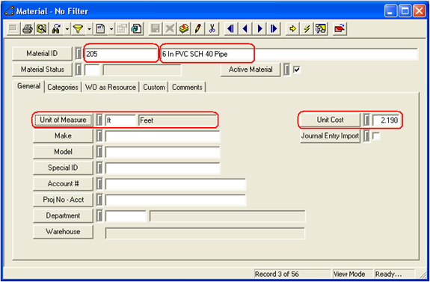Click the Material Status code field
Screen dimensions: 430x282
(92, 70)
